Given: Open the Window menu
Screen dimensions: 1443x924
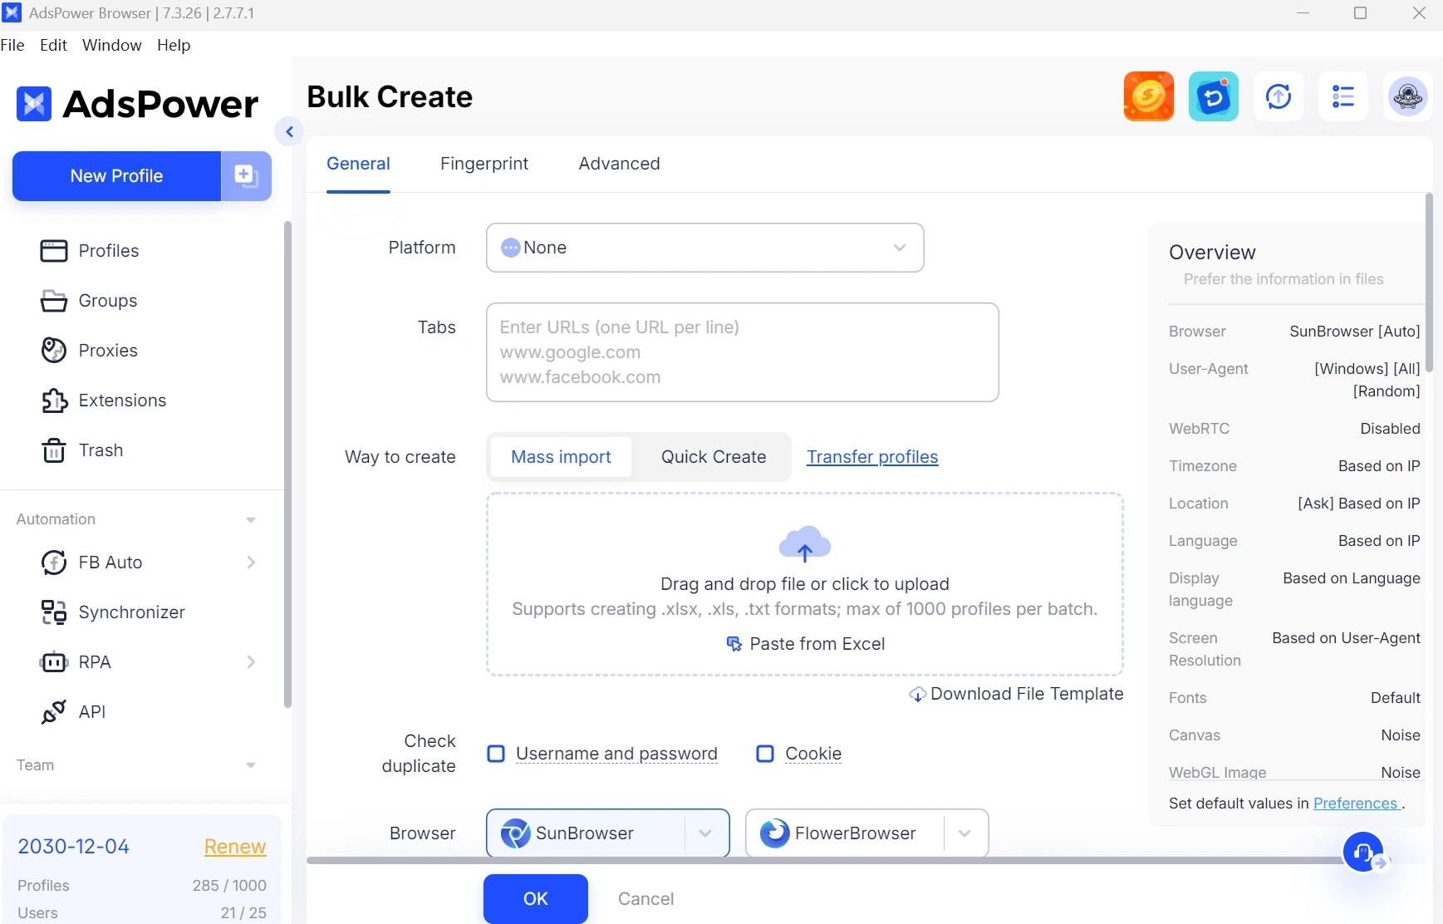Looking at the screenshot, I should point(111,45).
